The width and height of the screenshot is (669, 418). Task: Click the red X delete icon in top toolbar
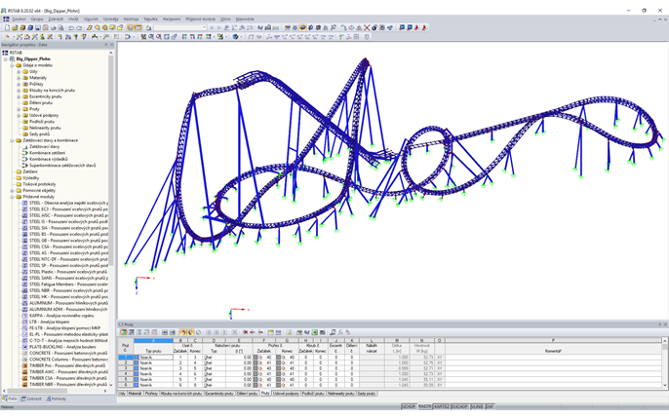[367, 27]
